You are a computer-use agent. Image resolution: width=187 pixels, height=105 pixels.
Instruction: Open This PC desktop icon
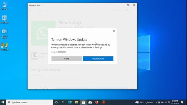click(5, 6)
